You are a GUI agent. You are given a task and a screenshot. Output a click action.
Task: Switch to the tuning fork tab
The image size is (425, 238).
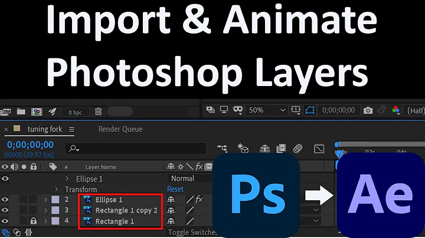coord(45,129)
